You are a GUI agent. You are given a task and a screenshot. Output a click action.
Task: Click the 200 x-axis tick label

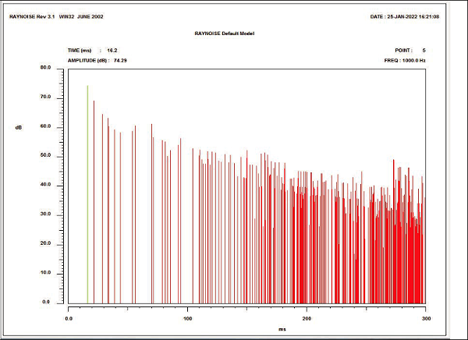point(307,318)
